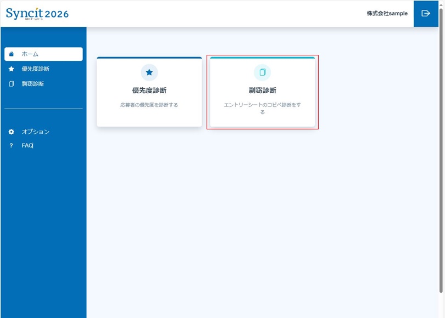Click the star icon beside sidebar 優先度診断

point(12,69)
